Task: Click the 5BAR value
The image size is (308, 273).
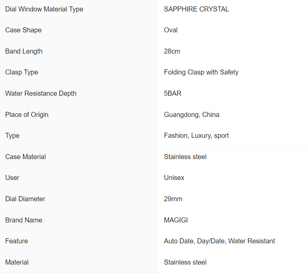Action: (x=173, y=93)
